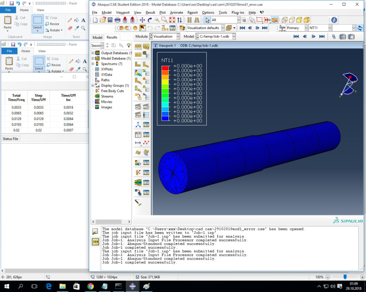The width and height of the screenshot is (366, 292).
Task: Select XYPlots in results tree
Action: (107, 69)
